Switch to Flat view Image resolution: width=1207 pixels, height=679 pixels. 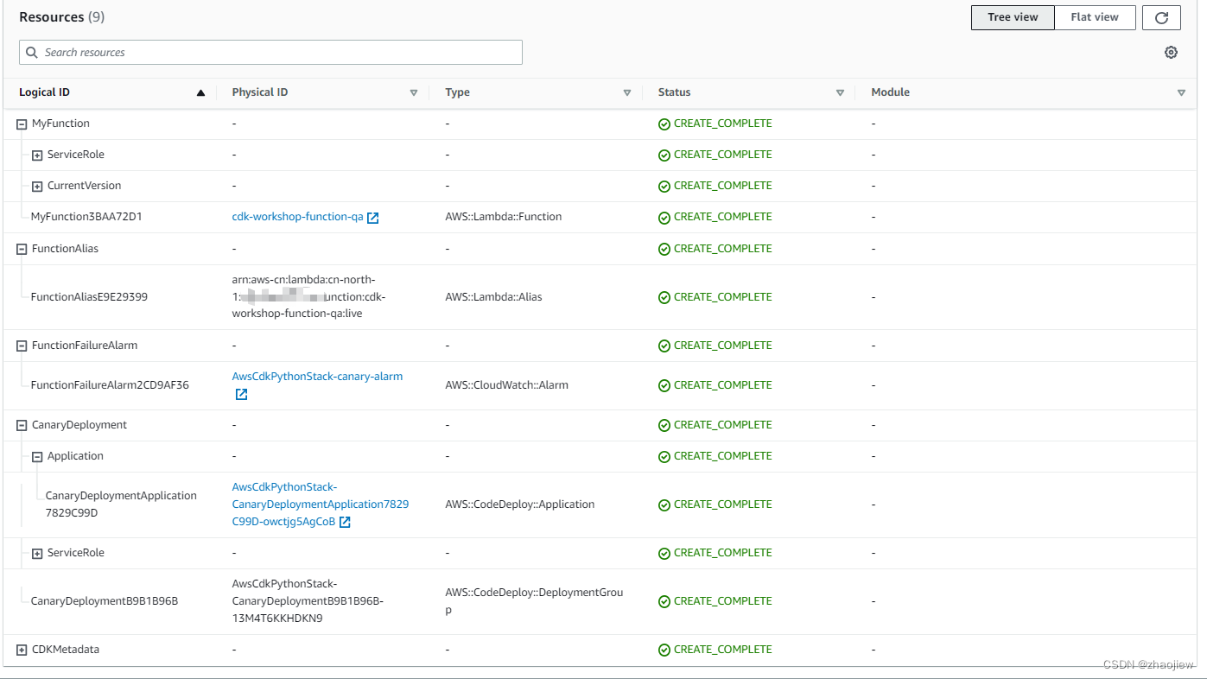pyautogui.click(x=1095, y=17)
